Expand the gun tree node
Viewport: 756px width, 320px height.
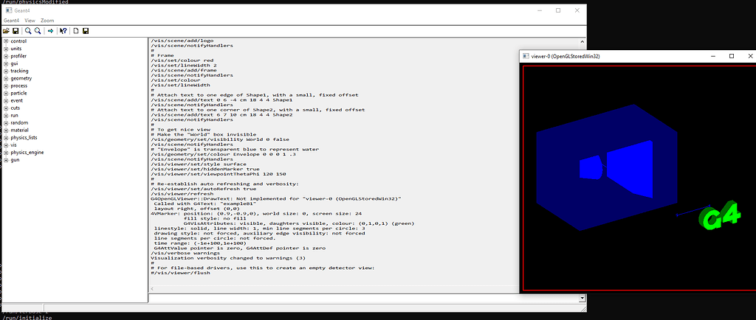(x=6, y=160)
